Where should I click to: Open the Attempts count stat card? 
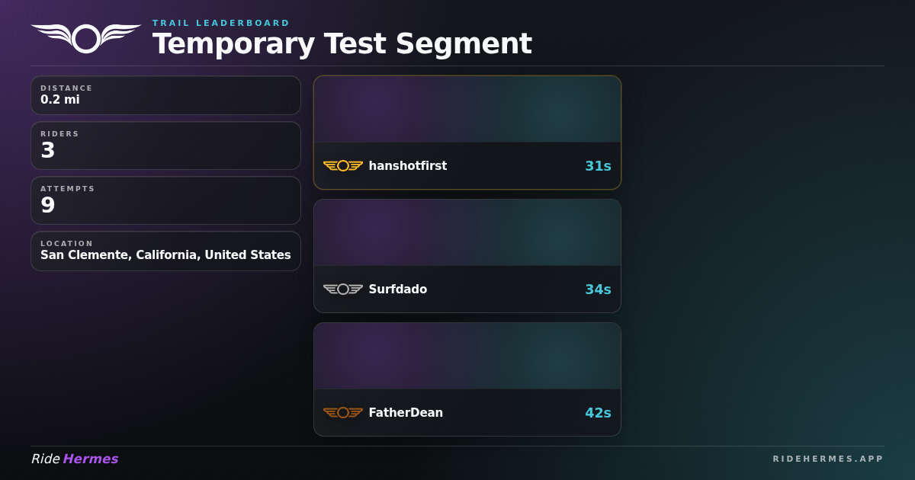click(x=165, y=200)
